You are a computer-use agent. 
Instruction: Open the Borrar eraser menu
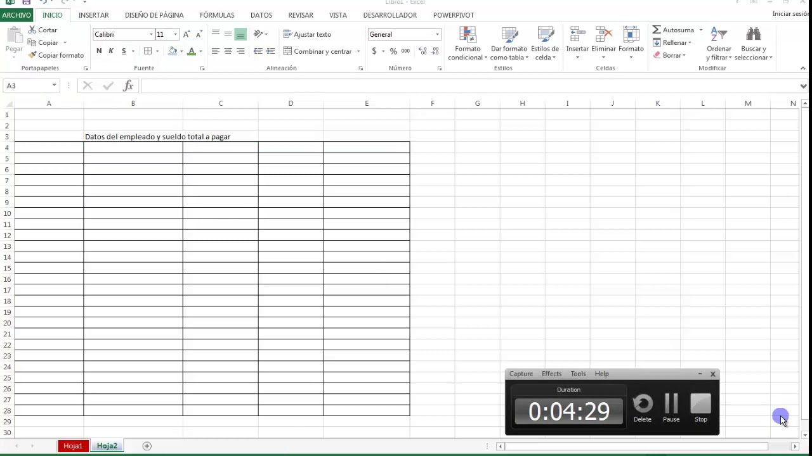pyautogui.click(x=669, y=55)
